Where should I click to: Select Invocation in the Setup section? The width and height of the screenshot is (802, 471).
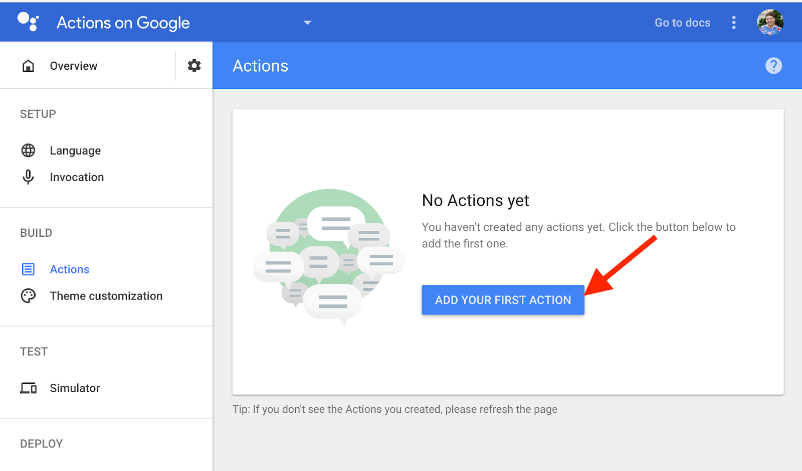(x=77, y=177)
